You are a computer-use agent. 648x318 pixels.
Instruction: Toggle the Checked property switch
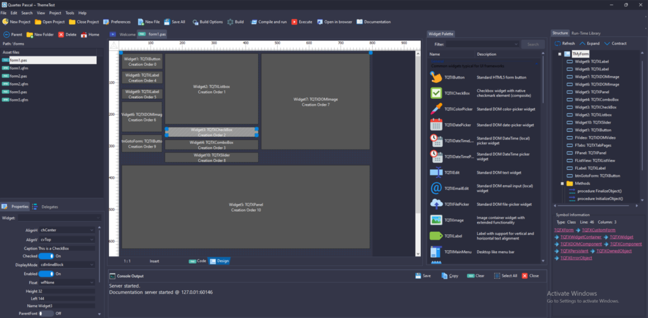[x=46, y=257]
